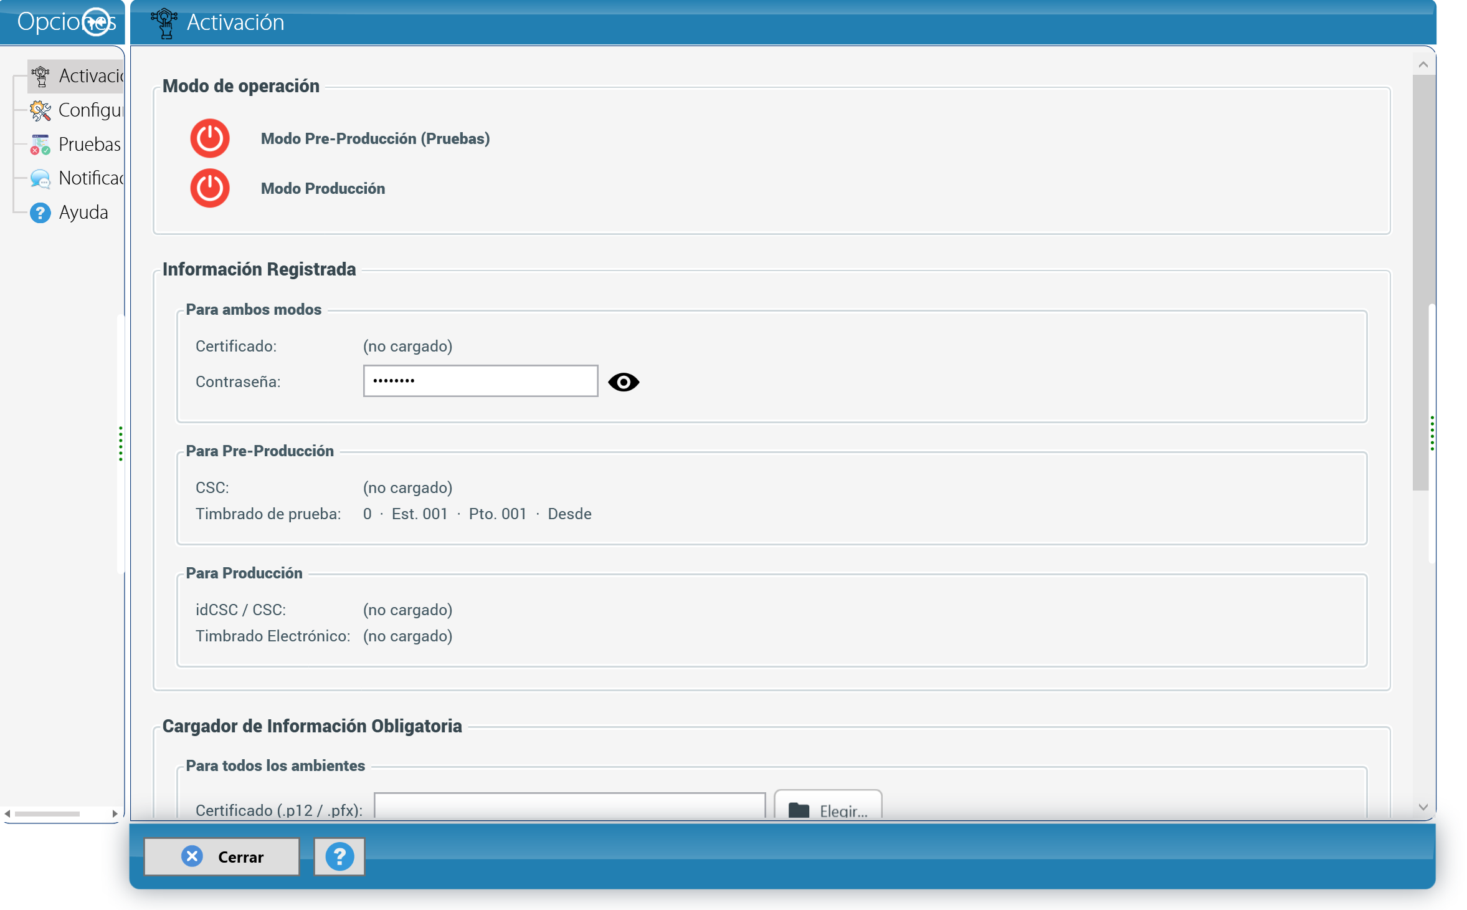Click the vertical scrollbar down arrow
1467x910 pixels.
point(1423,807)
